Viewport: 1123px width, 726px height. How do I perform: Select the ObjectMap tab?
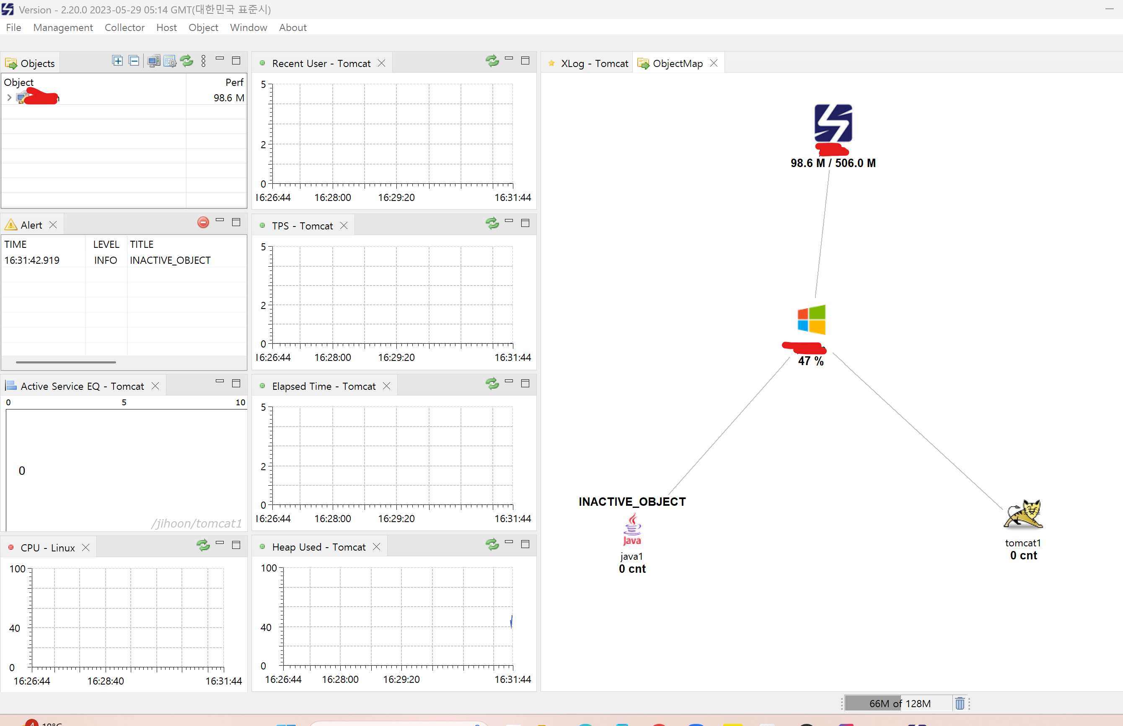click(x=678, y=63)
